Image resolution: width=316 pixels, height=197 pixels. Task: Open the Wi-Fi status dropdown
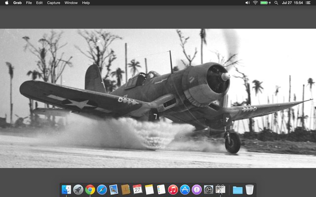point(255,3)
